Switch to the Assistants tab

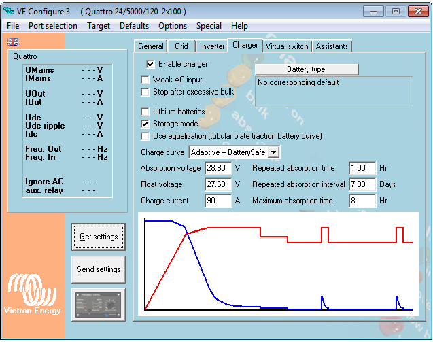(332, 46)
